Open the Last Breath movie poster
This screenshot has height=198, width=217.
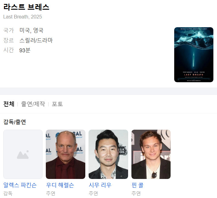[x=193, y=55]
